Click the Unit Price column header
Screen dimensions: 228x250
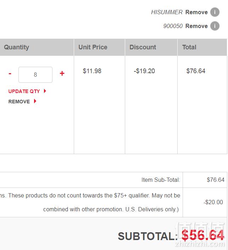(x=93, y=47)
